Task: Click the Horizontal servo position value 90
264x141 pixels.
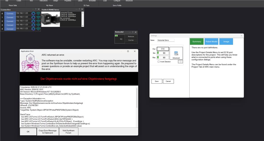Action: [x=121, y=39]
